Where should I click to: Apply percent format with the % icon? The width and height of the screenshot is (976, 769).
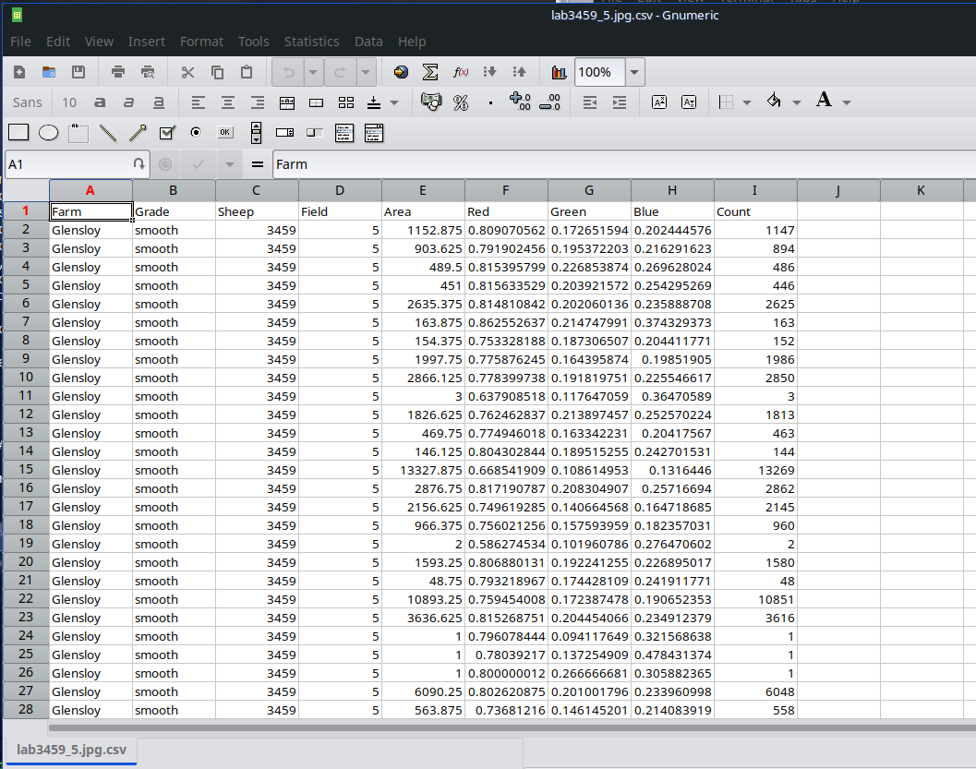(x=461, y=102)
